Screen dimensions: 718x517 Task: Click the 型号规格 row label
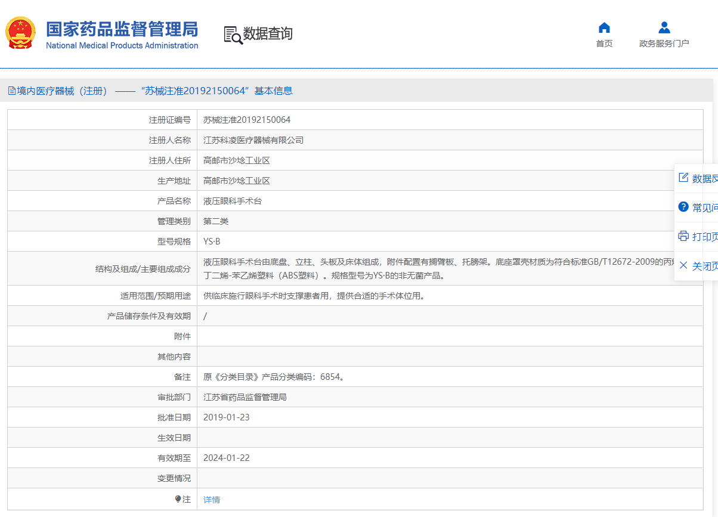coord(174,242)
